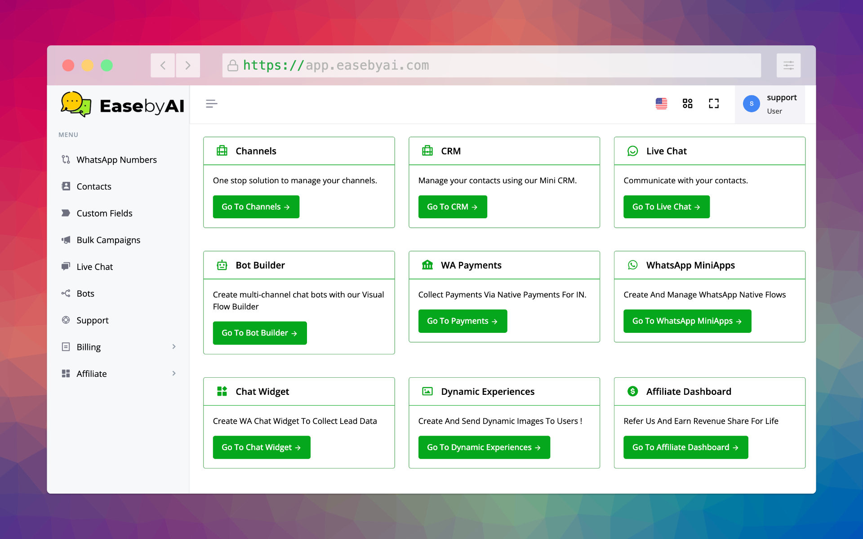Image resolution: width=863 pixels, height=539 pixels.
Task: Click the EasebyAI chat bubble logo
Action: [76, 105]
